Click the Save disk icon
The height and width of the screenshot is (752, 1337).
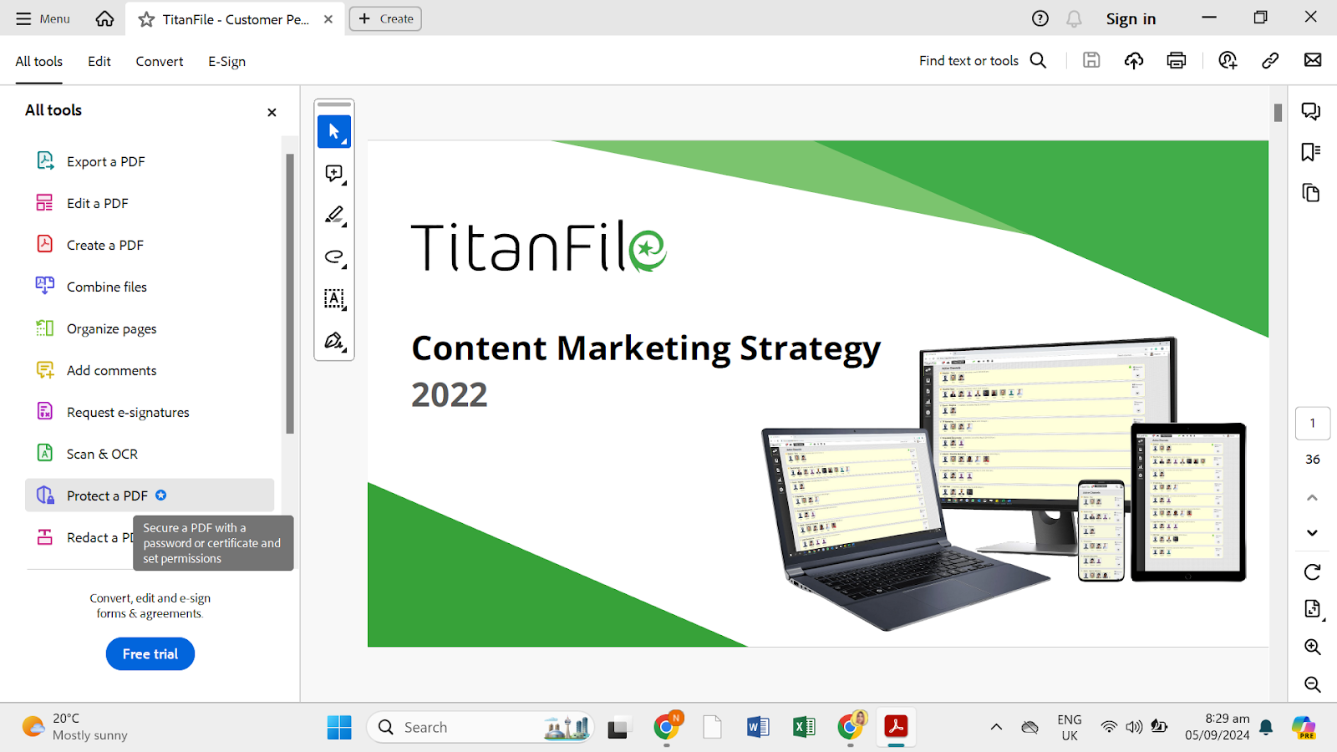tap(1091, 60)
